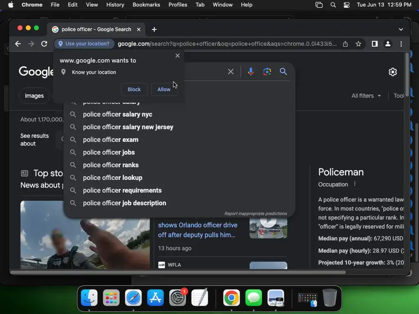This screenshot has width=419, height=314.
Task: Open Chrome three-dot menu
Action: tap(401, 44)
